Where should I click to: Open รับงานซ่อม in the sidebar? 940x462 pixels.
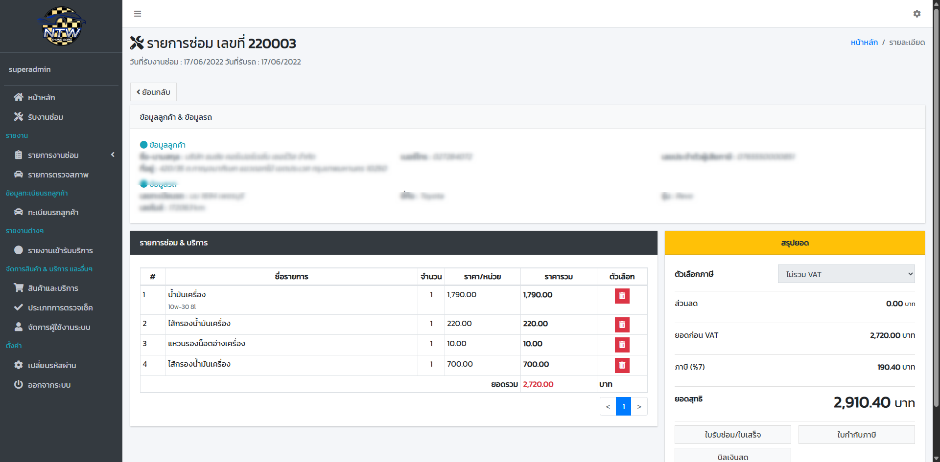61,117
